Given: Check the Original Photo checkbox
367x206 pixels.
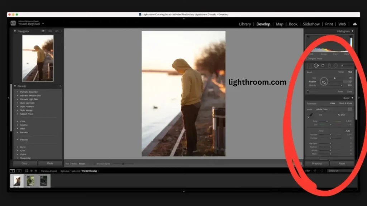Looking at the screenshot, I should point(308,59).
